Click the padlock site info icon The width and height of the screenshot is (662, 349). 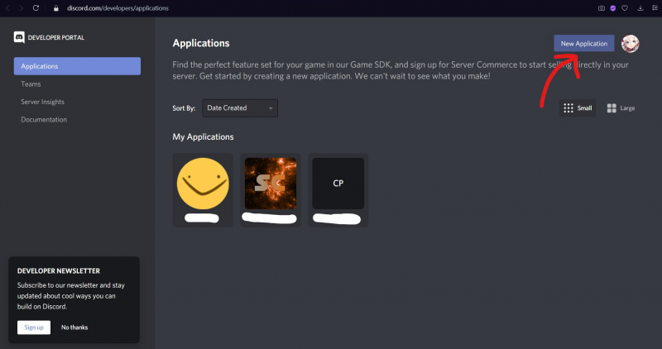click(55, 8)
